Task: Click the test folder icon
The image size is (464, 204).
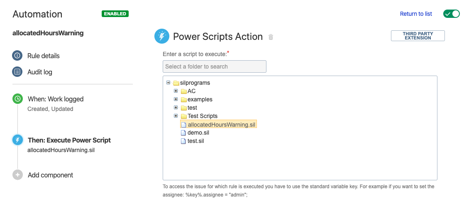Action: click(x=183, y=108)
